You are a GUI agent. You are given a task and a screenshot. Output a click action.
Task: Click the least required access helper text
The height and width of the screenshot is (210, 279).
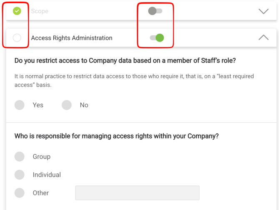pyautogui.click(x=134, y=80)
